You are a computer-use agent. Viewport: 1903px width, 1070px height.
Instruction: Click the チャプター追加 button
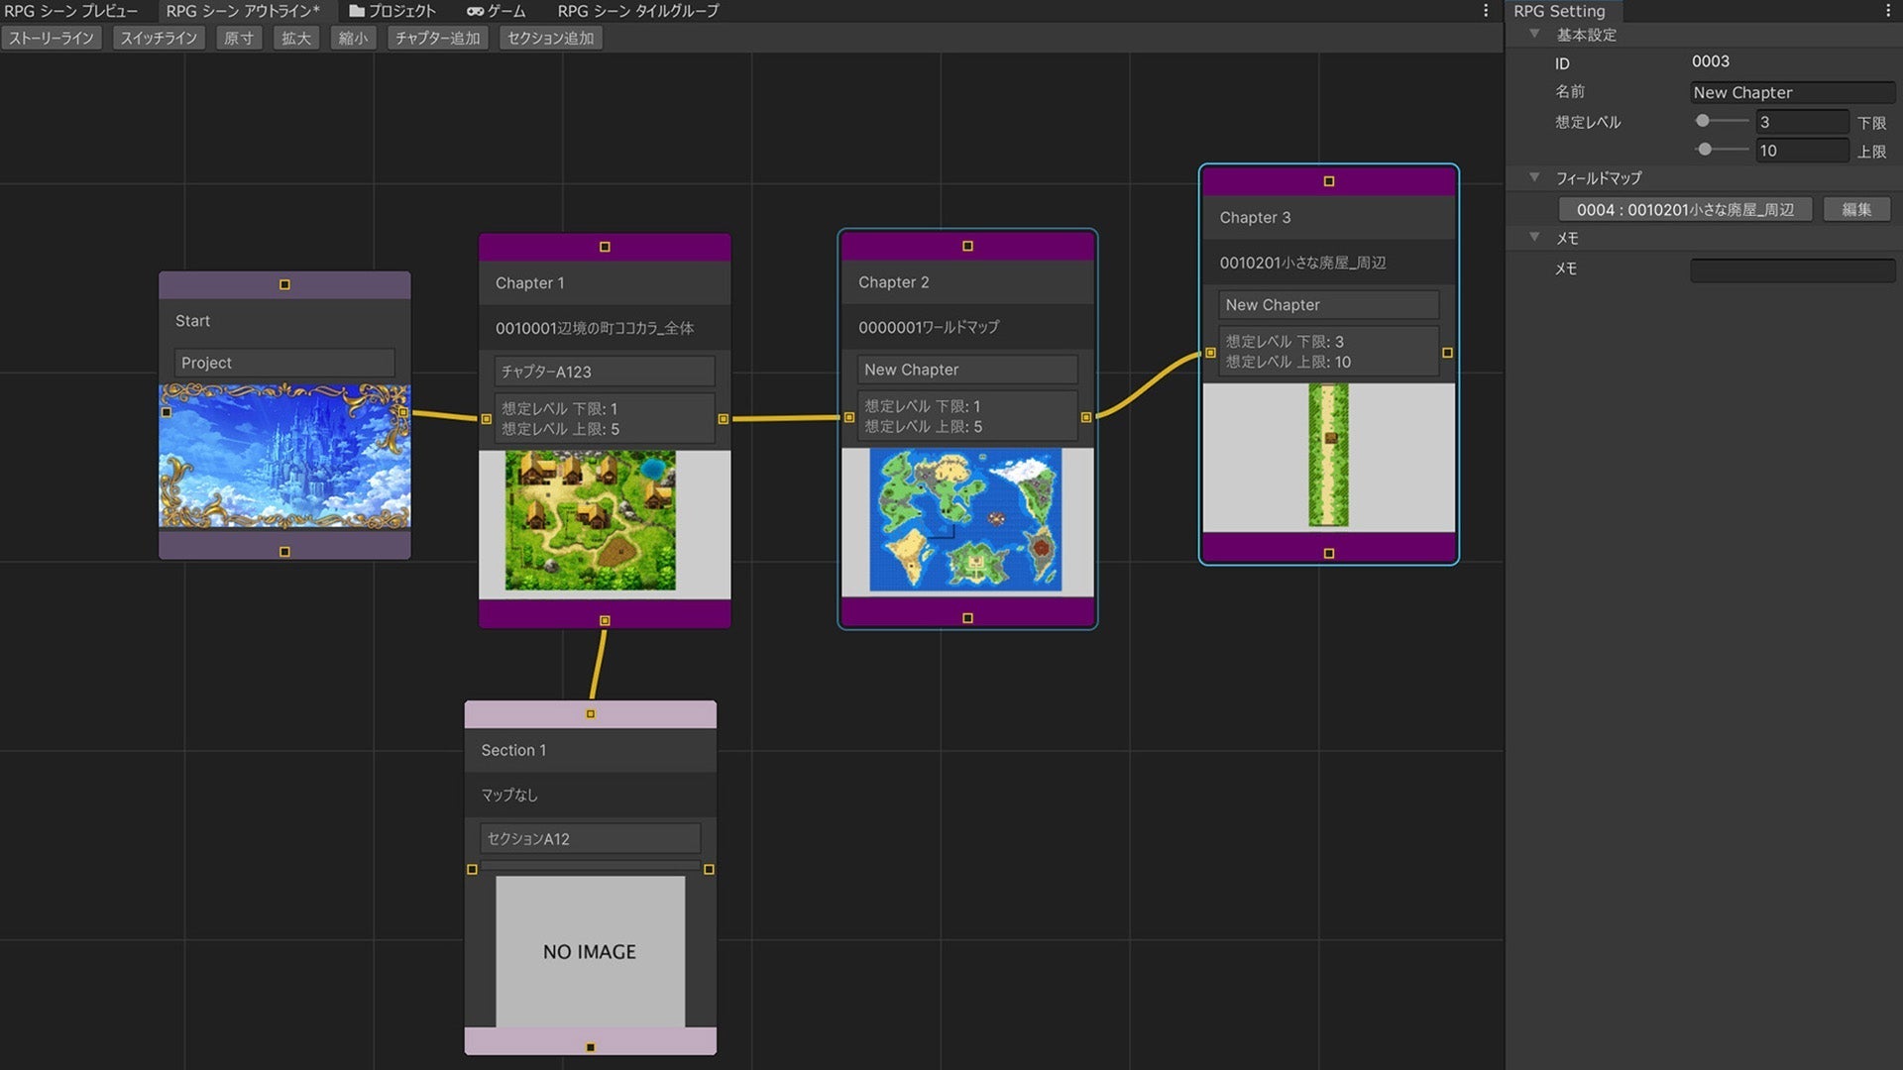point(437,39)
